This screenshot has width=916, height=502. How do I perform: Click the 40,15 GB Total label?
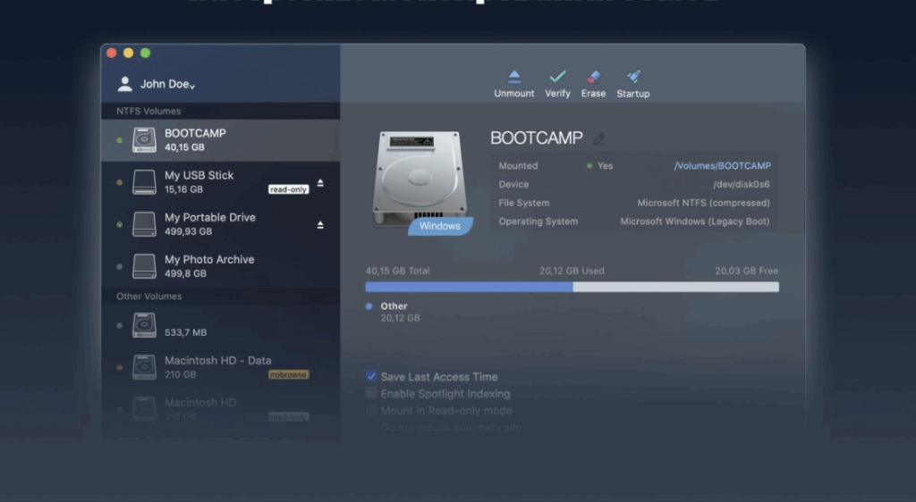398,271
